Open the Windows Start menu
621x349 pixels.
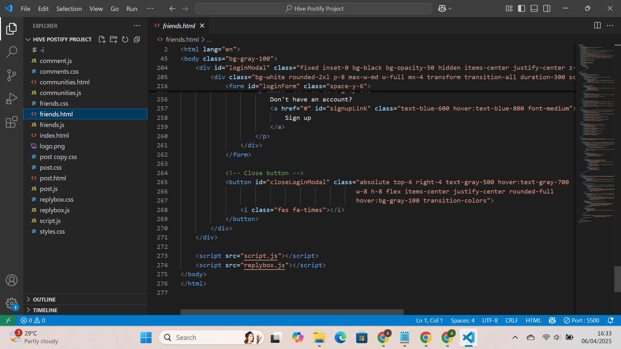coord(146,337)
